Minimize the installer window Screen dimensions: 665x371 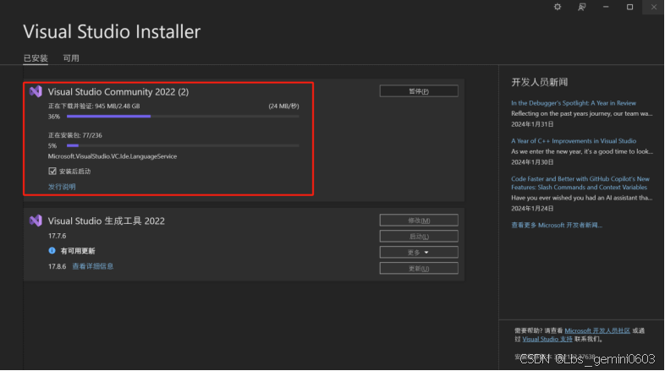606,7
